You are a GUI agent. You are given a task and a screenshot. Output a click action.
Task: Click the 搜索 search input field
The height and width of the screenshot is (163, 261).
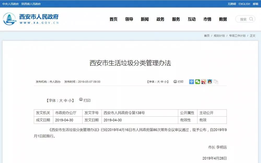coord(245,19)
